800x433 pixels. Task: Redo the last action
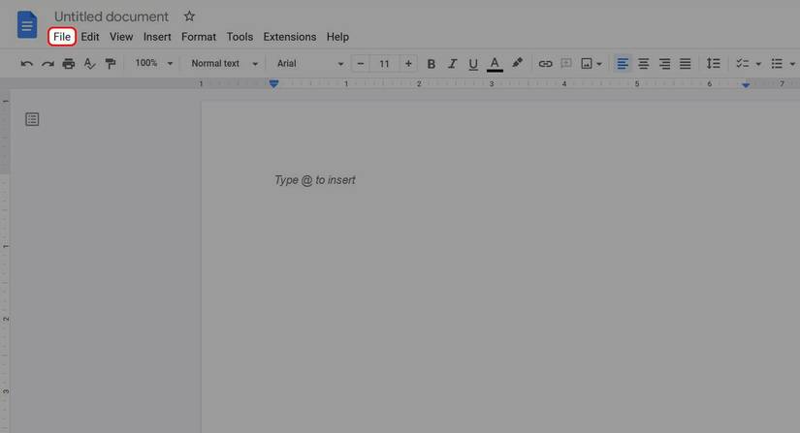tap(48, 64)
